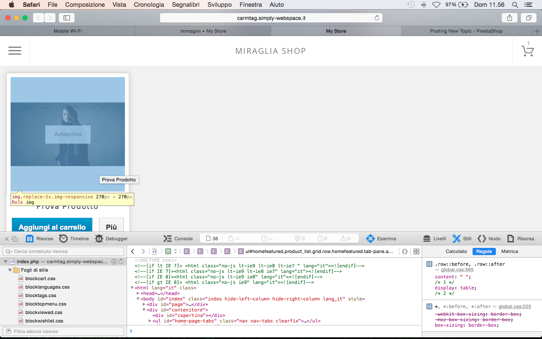This screenshot has width=542, height=339.
Task: Undock the Web Inspector into separate window
Action: click(15, 239)
